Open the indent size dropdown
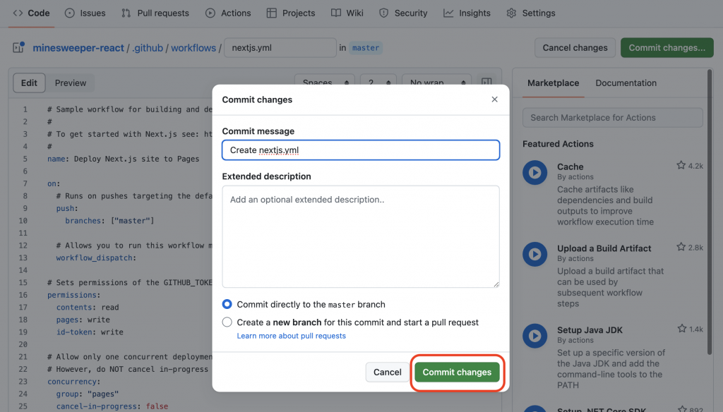This screenshot has width=723, height=412. (378, 83)
